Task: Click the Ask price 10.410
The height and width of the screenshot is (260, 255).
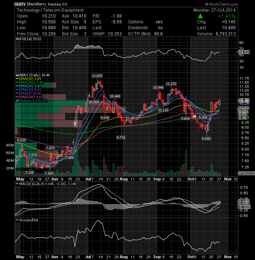Action: pos(79,16)
